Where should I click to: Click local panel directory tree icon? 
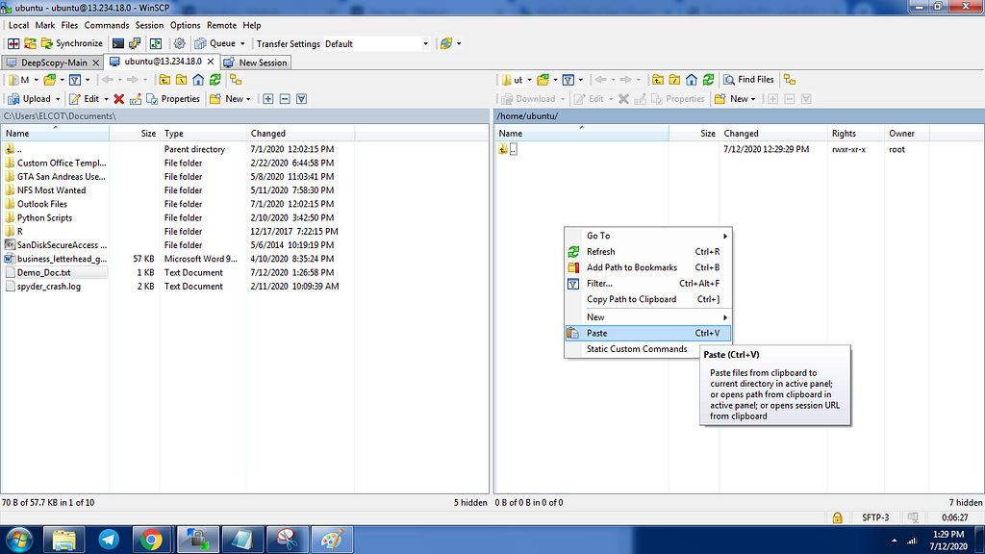[236, 80]
